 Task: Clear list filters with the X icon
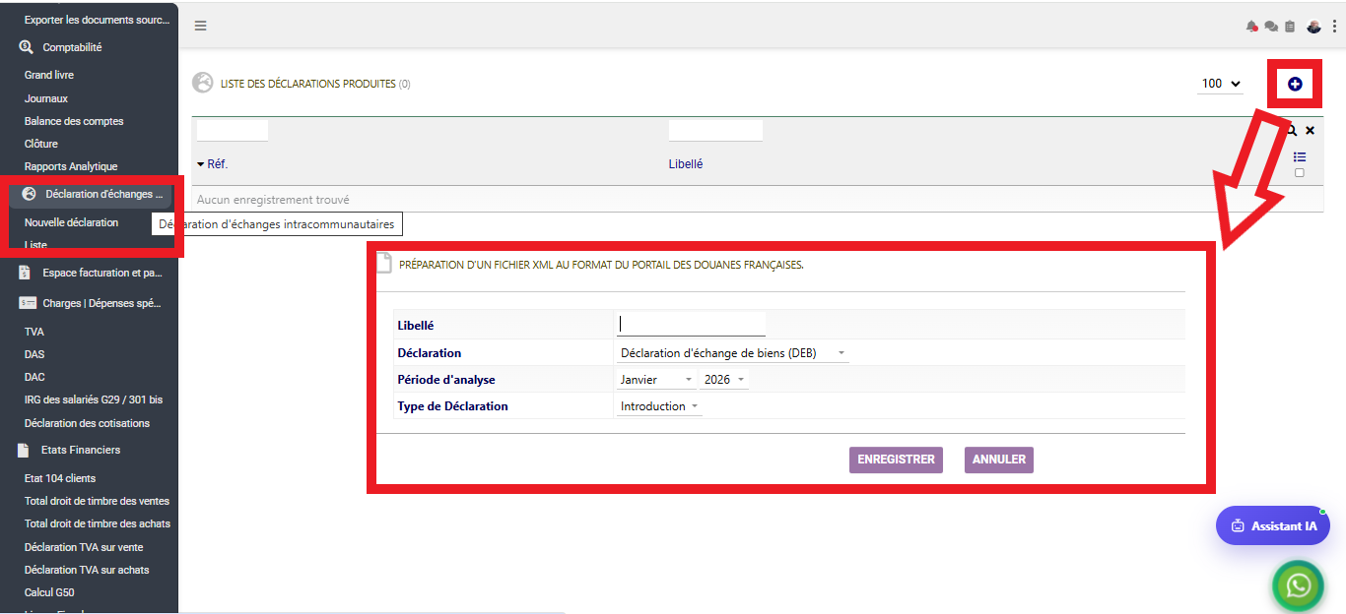pos(1310,130)
